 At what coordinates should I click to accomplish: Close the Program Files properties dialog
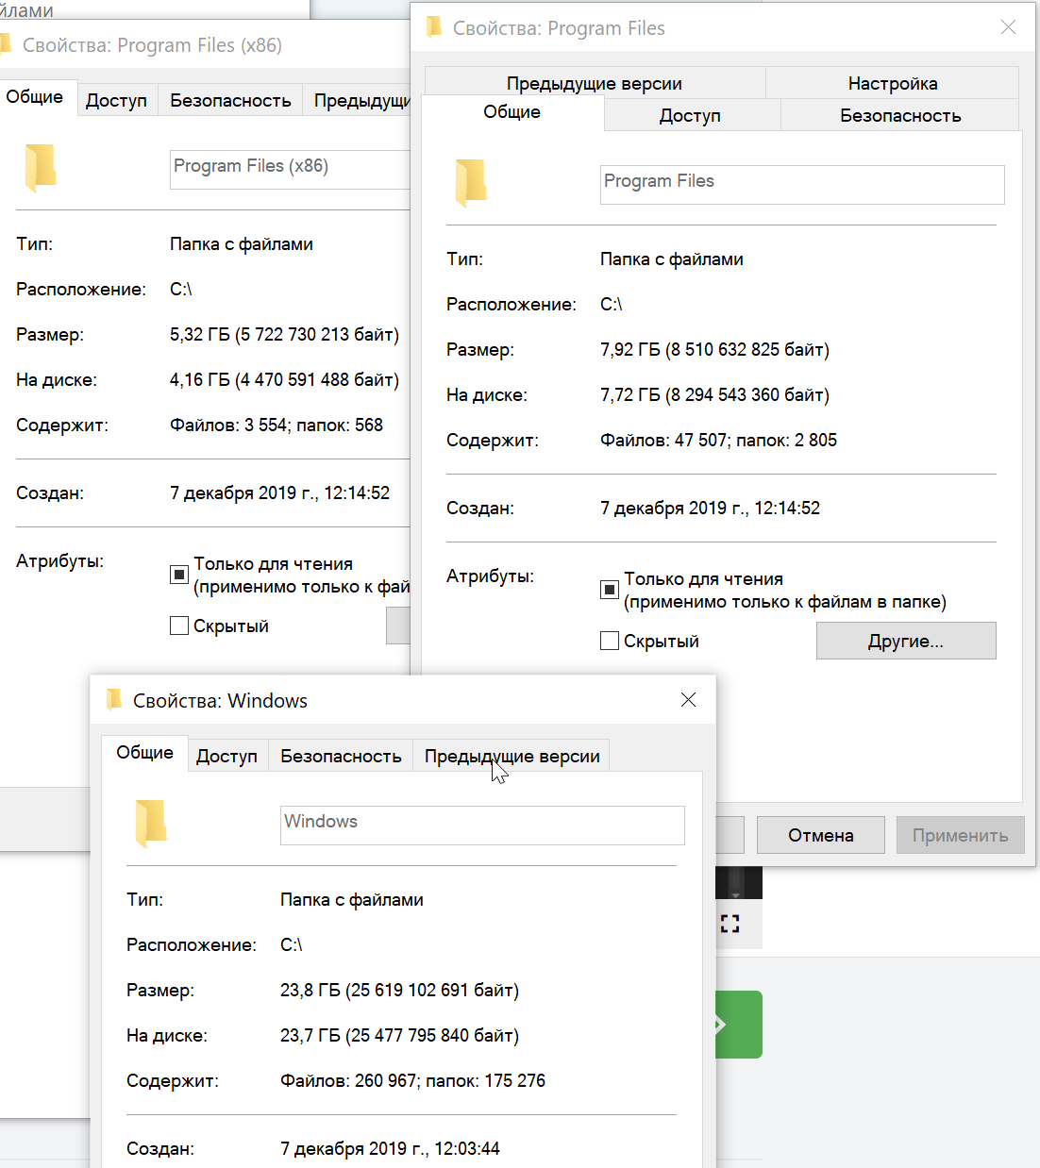click(x=1009, y=27)
